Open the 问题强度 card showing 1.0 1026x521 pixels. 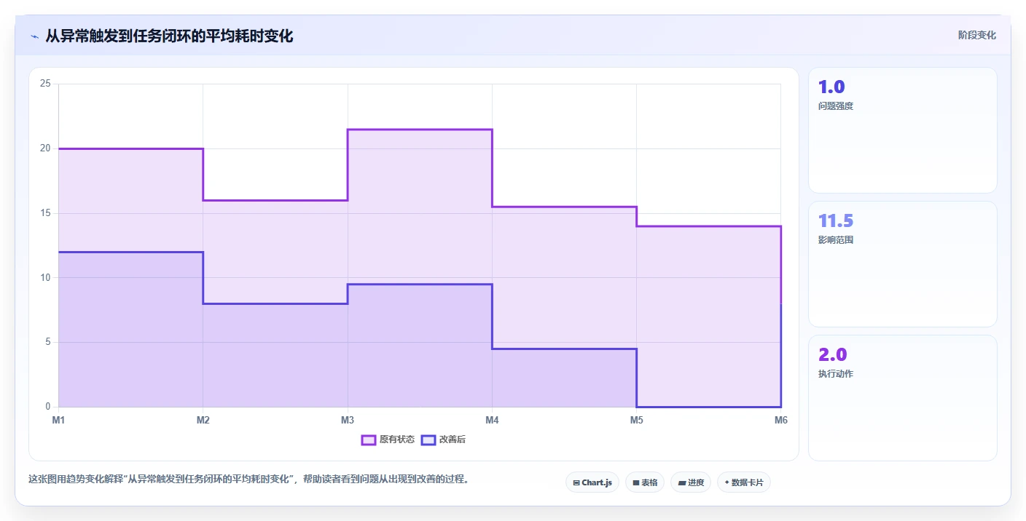point(903,130)
